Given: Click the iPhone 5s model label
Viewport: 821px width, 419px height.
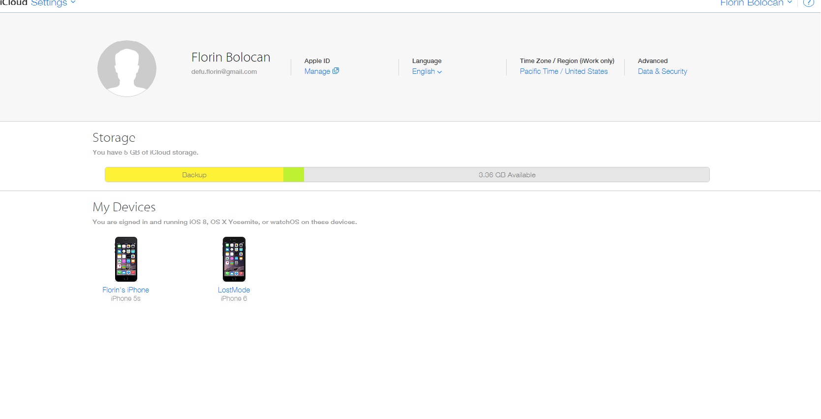Looking at the screenshot, I should pyautogui.click(x=126, y=298).
